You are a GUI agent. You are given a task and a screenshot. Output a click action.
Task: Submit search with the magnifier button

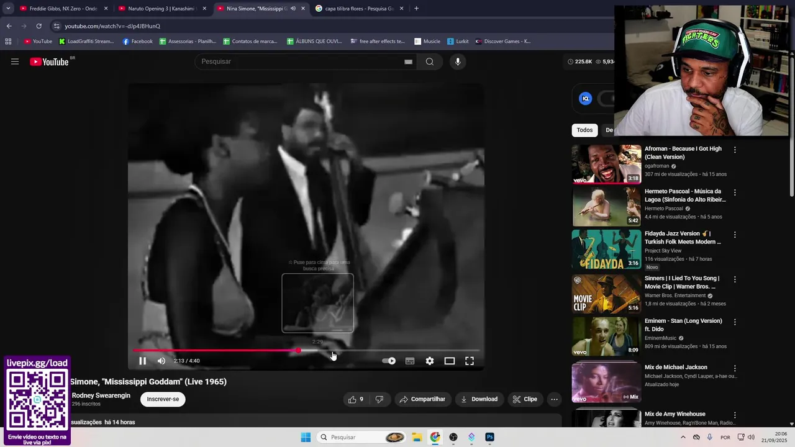(x=430, y=61)
